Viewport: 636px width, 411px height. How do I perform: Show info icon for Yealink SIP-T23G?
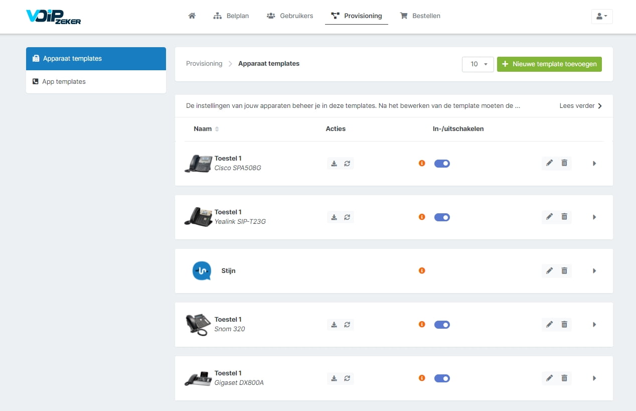pos(422,217)
